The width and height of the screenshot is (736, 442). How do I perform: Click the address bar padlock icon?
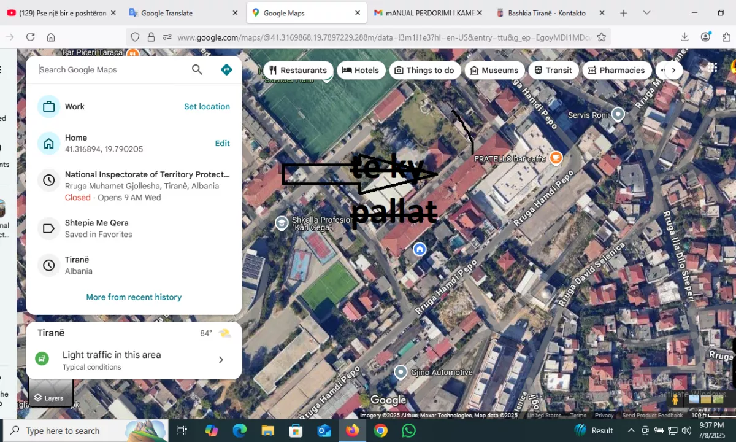pyautogui.click(x=151, y=37)
